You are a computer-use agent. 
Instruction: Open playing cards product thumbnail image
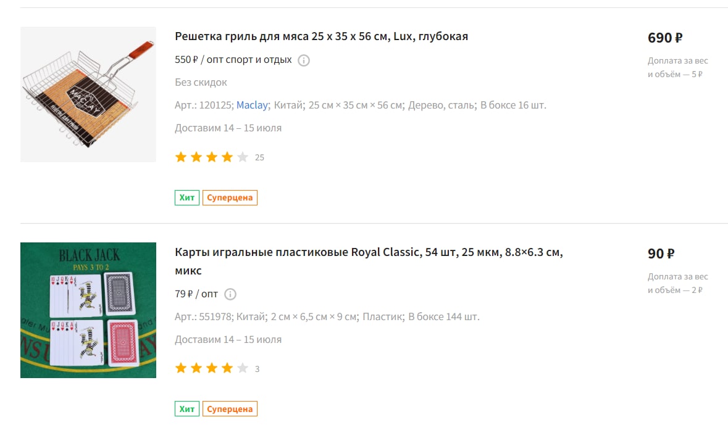88,310
